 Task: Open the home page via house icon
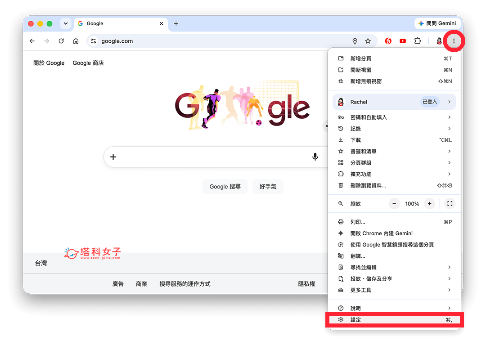click(76, 41)
